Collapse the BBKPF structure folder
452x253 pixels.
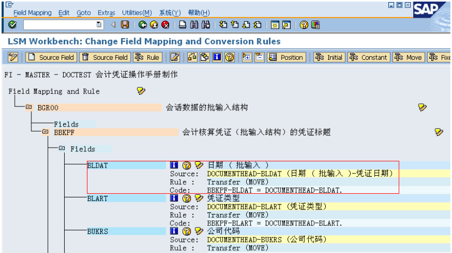45,132
